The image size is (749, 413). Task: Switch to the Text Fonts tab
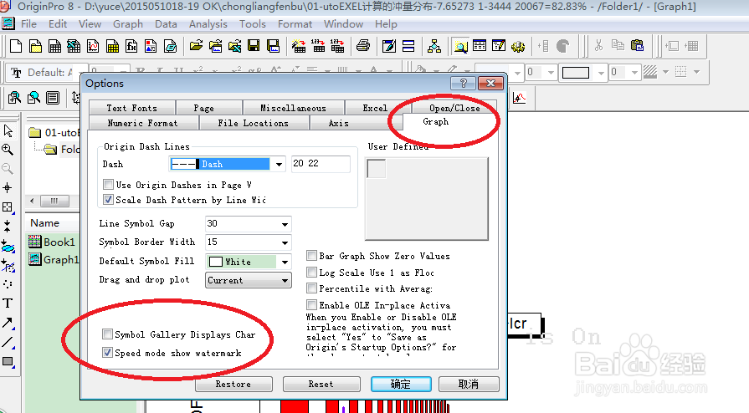tap(132, 108)
